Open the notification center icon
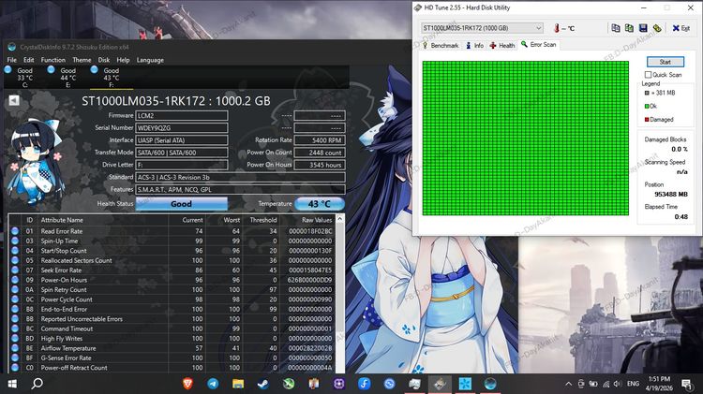 click(686, 384)
